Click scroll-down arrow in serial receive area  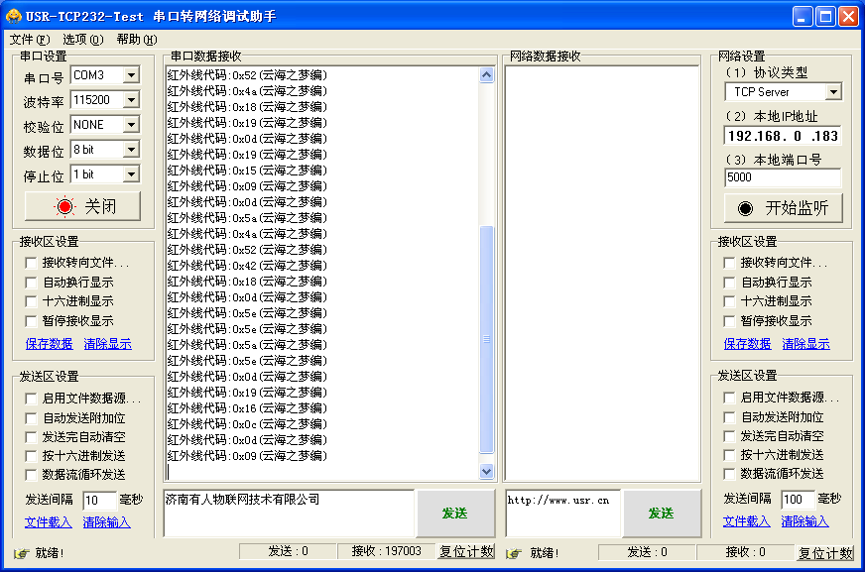coord(486,472)
